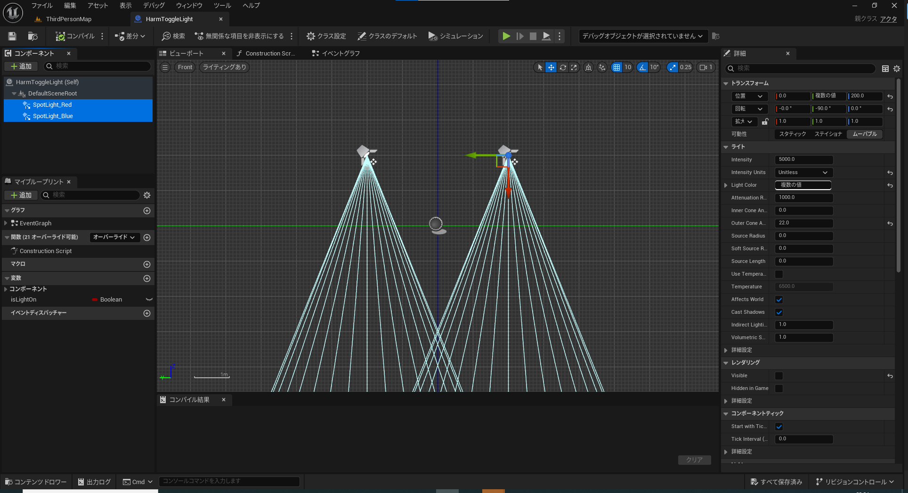The image size is (908, 493).
Task: Add a new graph with plus icon
Action: [147, 211]
